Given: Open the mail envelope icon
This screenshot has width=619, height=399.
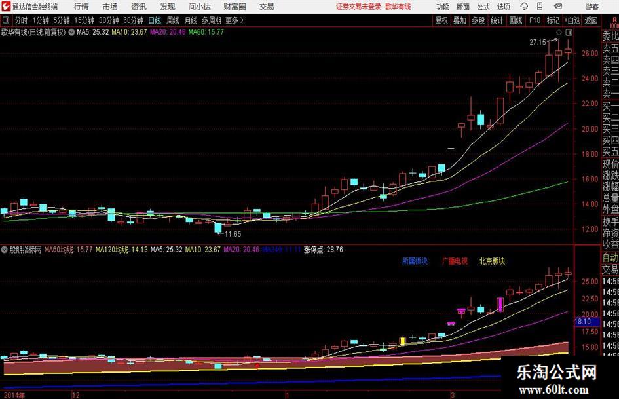Looking at the screenshot, I should pyautogui.click(x=558, y=7).
